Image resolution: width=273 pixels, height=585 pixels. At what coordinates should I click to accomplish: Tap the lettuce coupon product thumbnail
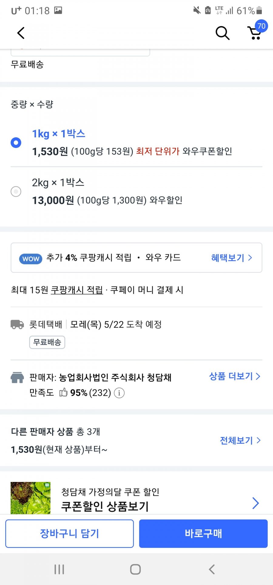coord(31,498)
